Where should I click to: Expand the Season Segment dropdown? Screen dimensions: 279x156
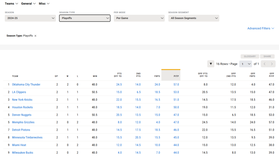coord(194,18)
